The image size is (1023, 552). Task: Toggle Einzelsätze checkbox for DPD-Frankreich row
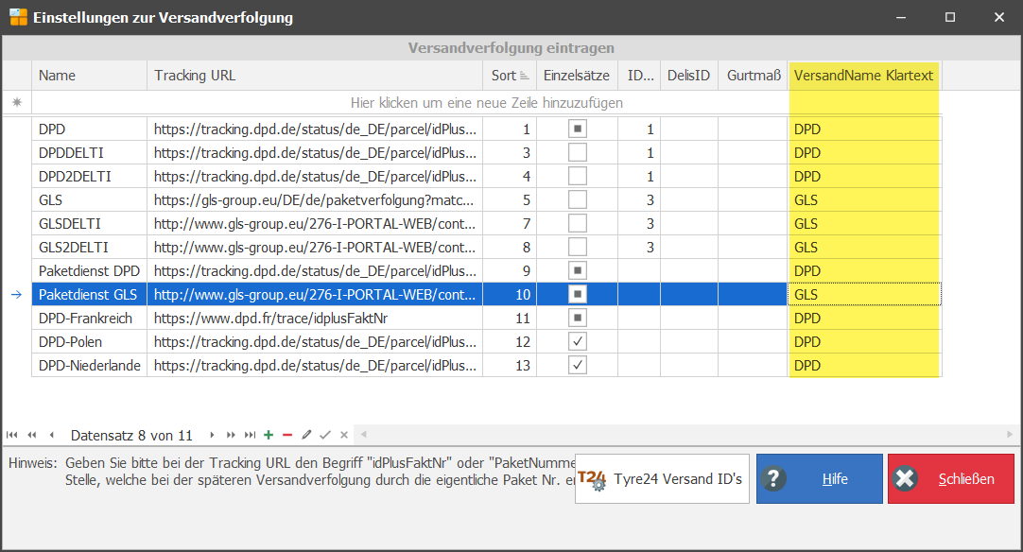pyautogui.click(x=578, y=318)
